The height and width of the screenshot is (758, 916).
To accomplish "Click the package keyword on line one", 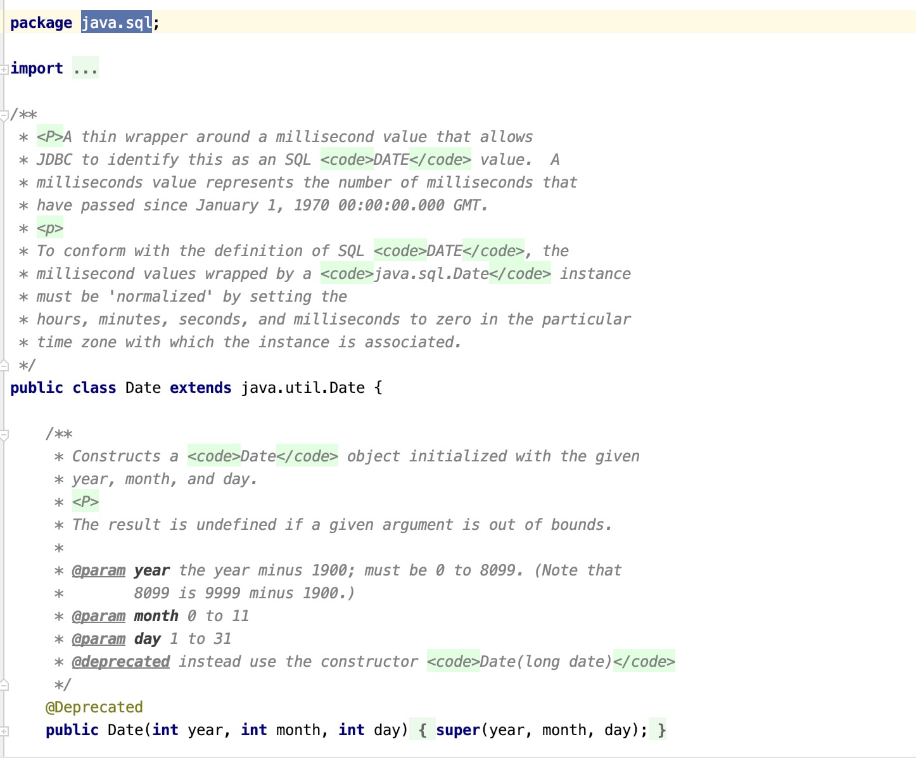I will pyautogui.click(x=40, y=22).
